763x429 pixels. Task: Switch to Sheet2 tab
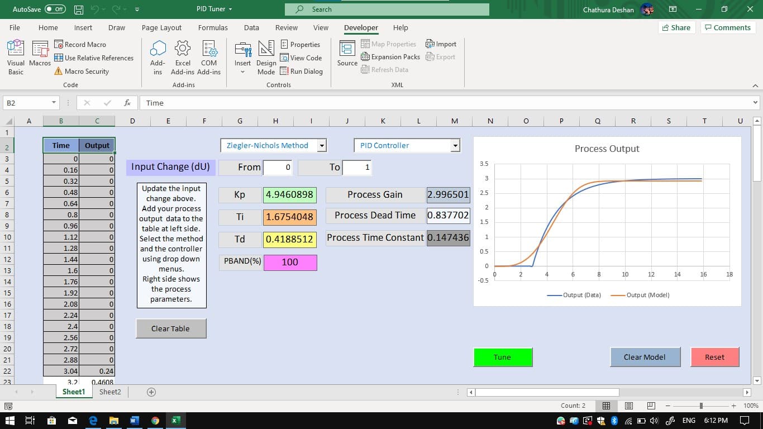[x=110, y=392]
